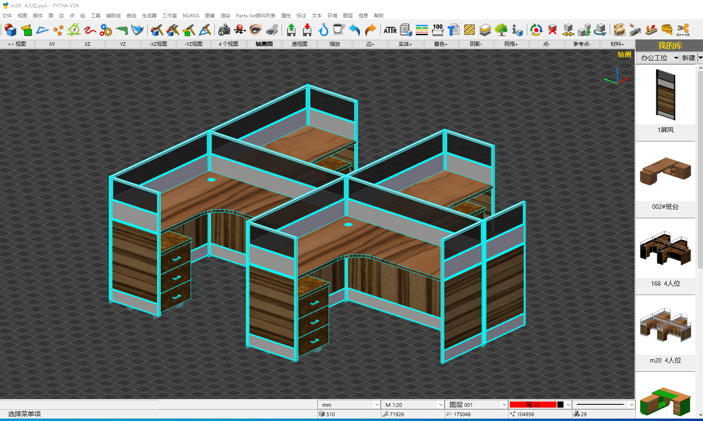Open the NURSS menu
This screenshot has height=421, width=703.
191,15
